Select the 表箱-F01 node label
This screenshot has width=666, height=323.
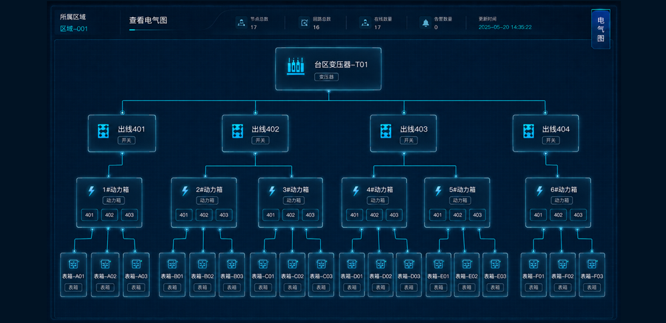533,276
